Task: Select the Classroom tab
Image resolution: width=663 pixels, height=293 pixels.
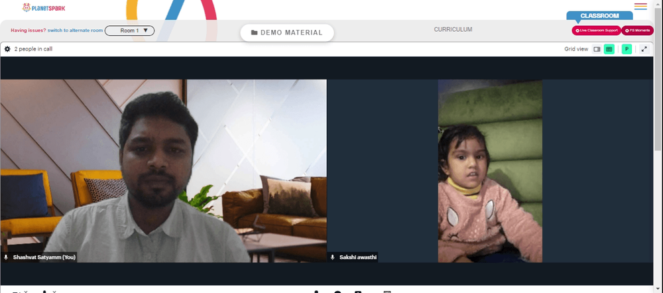Action: coord(599,16)
